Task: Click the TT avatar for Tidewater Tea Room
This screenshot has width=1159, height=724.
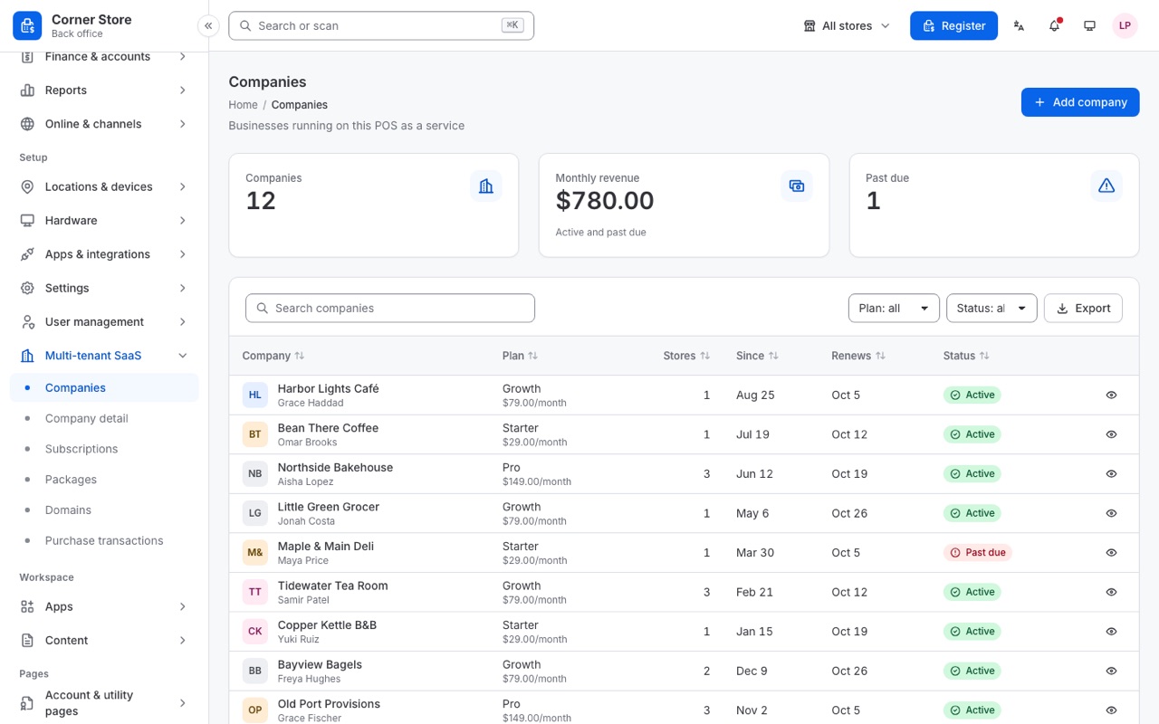Action: click(x=255, y=592)
